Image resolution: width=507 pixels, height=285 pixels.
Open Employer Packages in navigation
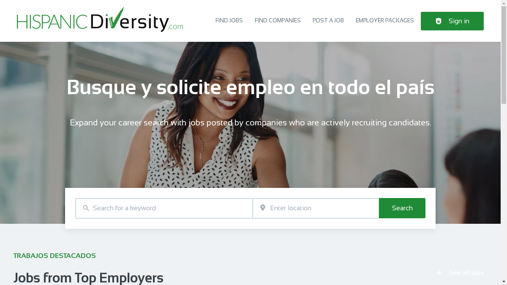click(x=385, y=21)
